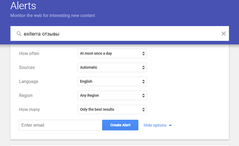Open the Sources dropdown set to Automatic
This screenshot has width=239, height=146.
(x=112, y=67)
